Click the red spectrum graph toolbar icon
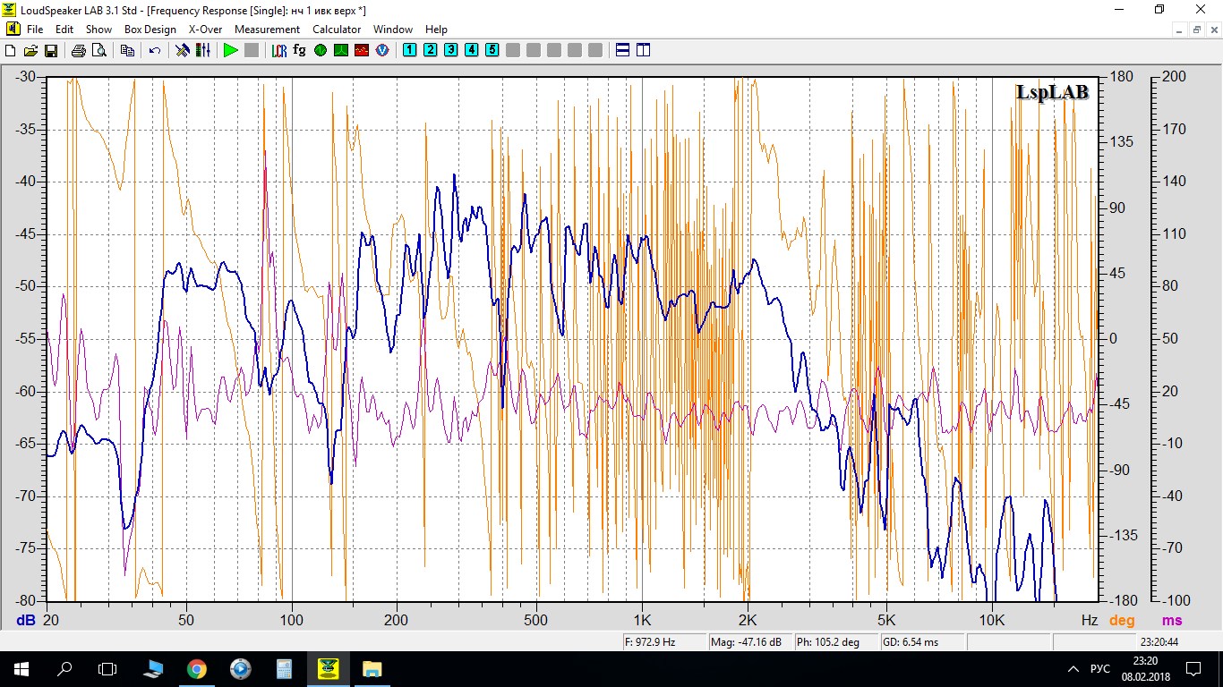The width and height of the screenshot is (1223, 687). 361,50
